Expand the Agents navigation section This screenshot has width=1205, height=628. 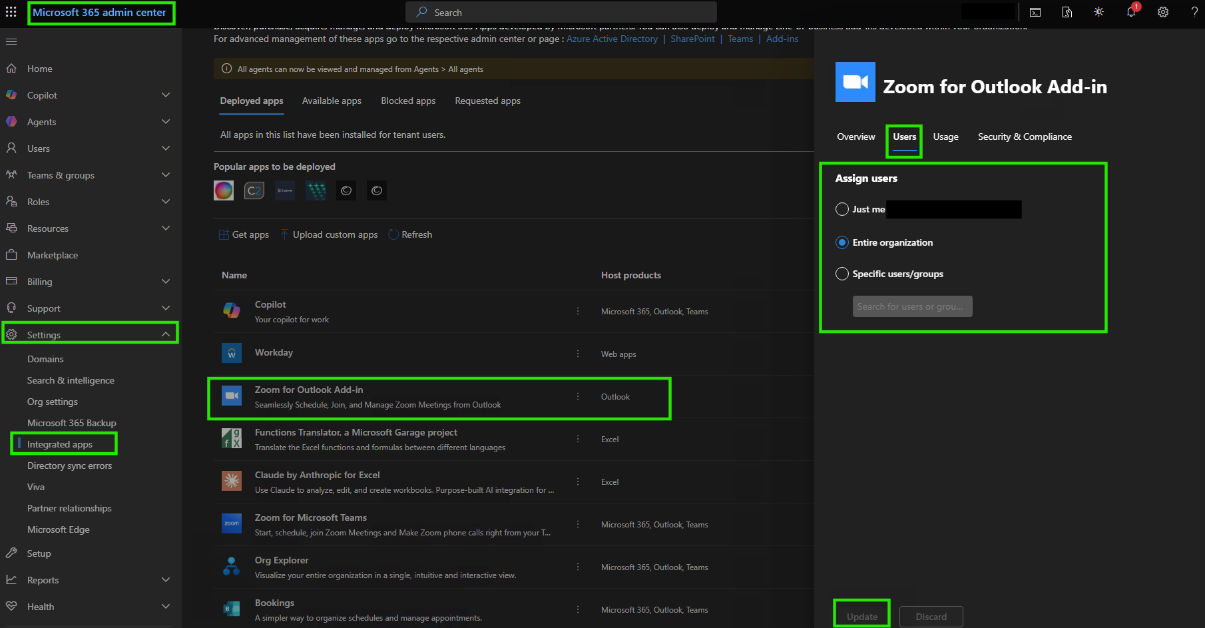tap(166, 122)
